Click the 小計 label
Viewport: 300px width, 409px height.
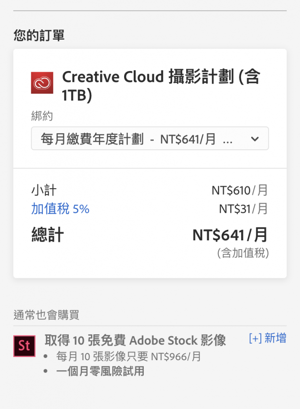(x=44, y=191)
